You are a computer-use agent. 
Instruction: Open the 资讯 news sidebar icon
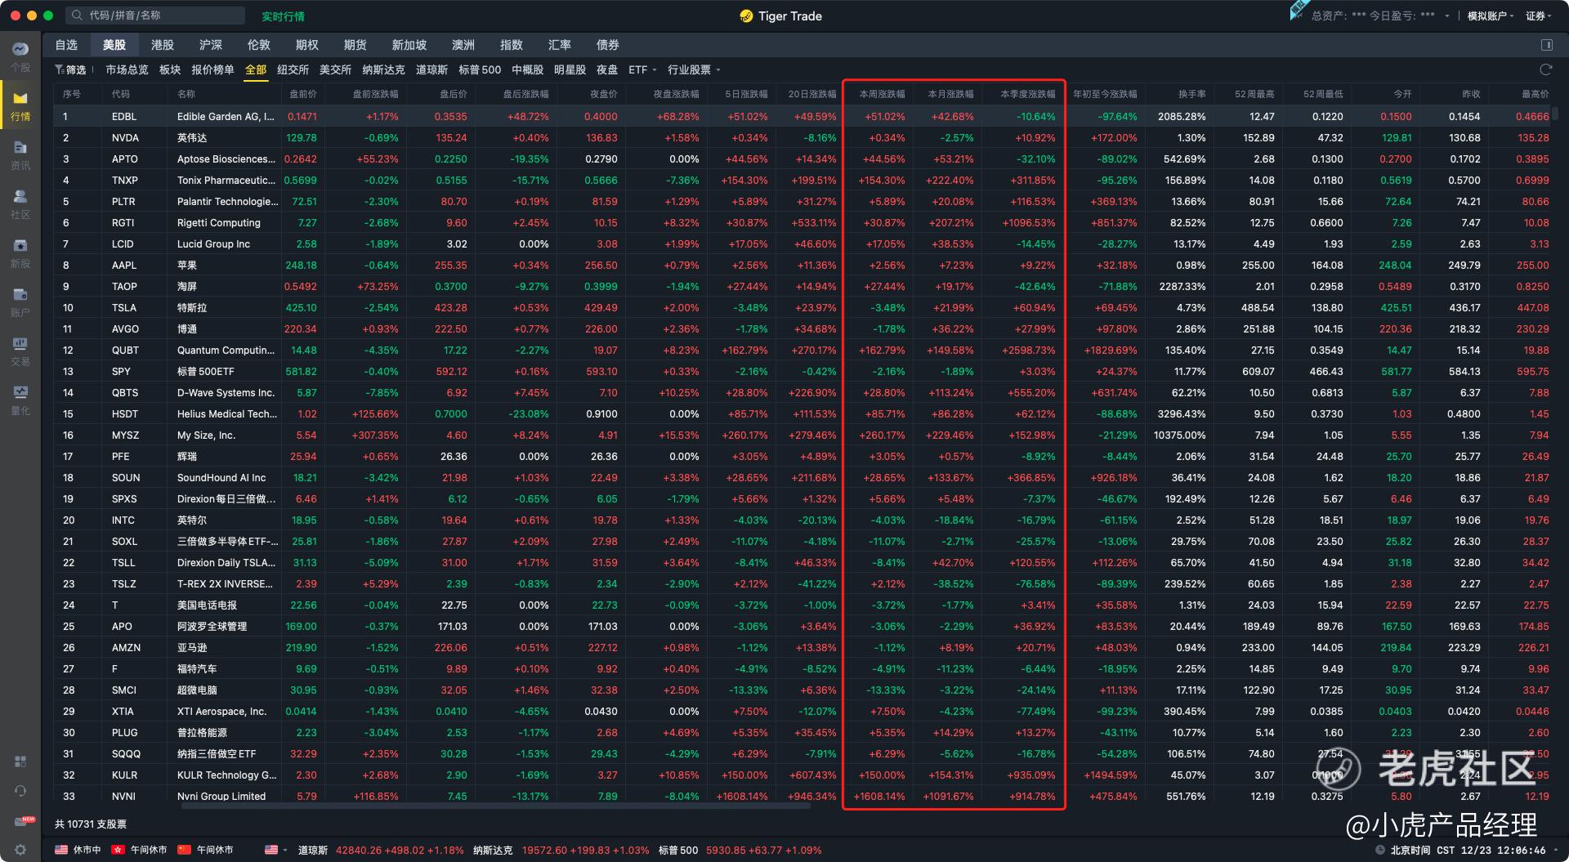pos(20,154)
